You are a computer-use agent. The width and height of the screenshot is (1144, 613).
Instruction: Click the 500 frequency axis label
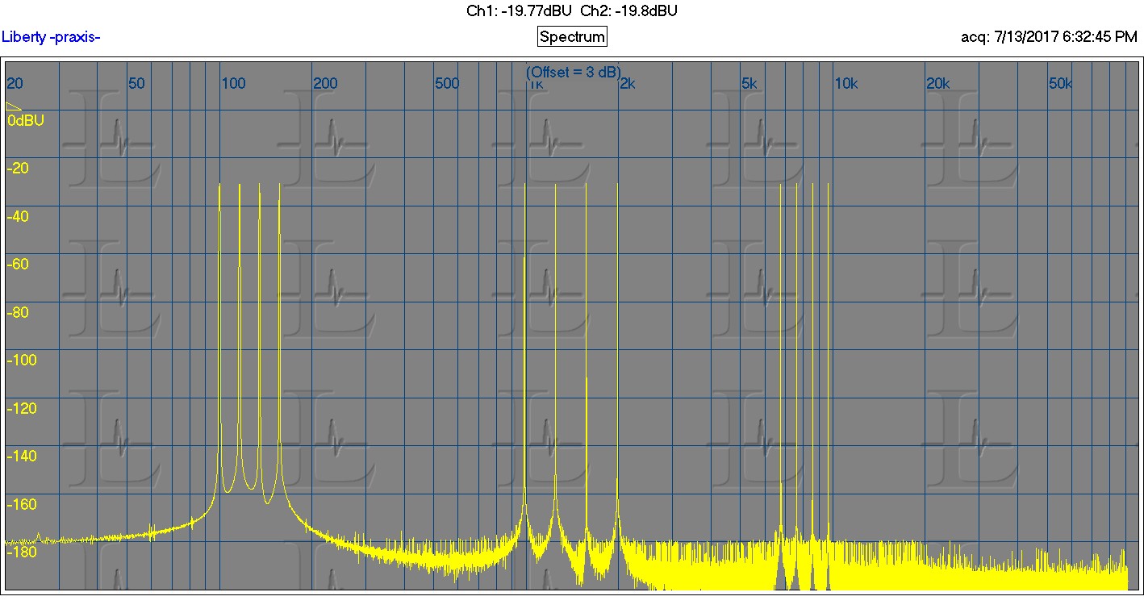(x=447, y=83)
